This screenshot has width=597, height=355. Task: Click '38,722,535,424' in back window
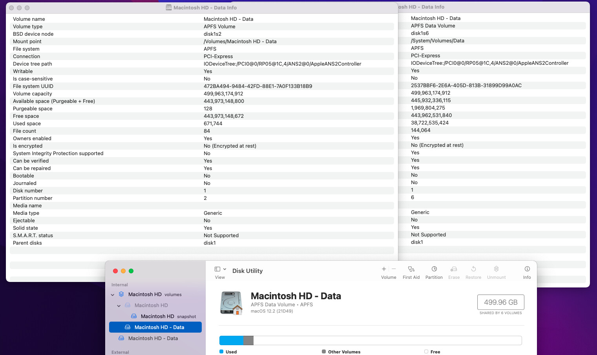tap(430, 123)
